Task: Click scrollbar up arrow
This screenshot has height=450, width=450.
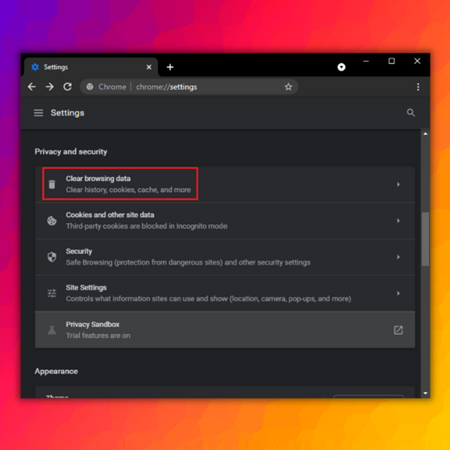Action: pos(425,133)
